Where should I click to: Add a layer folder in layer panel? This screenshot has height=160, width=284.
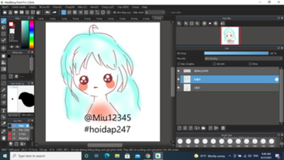tap(203, 128)
